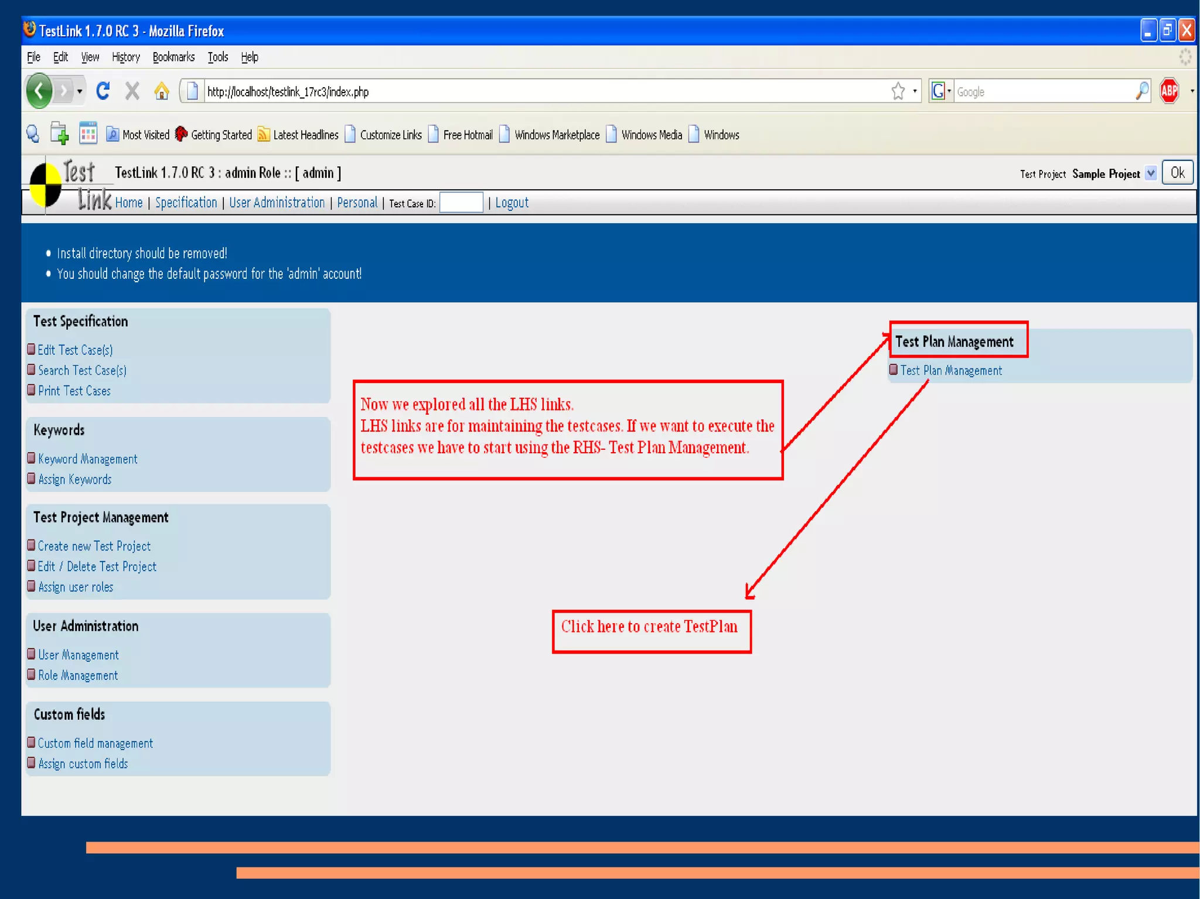The height and width of the screenshot is (899, 1200).
Task: Go to browser Home with the house icon
Action: pyautogui.click(x=161, y=91)
